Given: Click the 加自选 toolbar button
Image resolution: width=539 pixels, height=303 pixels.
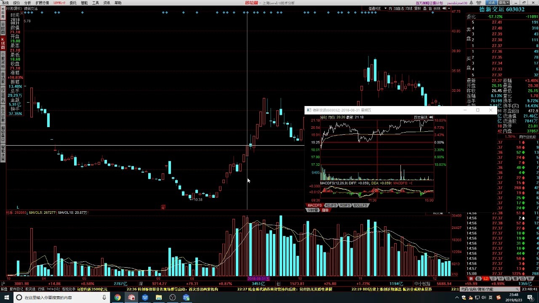Looking at the screenshot, I should [x=398, y=8].
